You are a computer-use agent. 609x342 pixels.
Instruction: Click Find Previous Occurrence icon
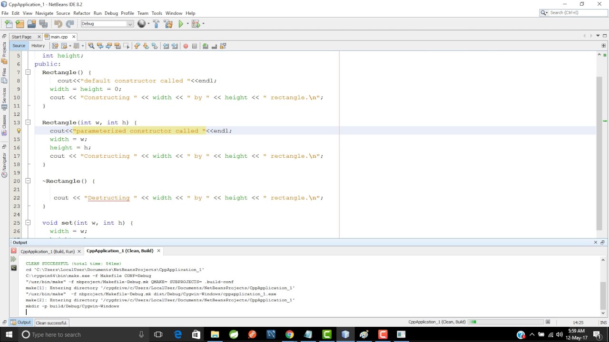[x=100, y=46]
